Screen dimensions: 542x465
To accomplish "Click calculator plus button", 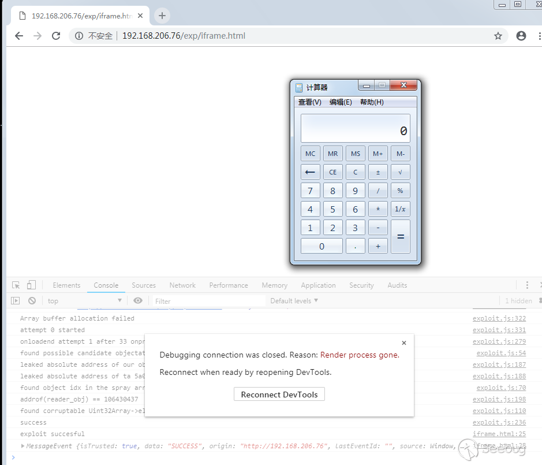I will (x=378, y=246).
